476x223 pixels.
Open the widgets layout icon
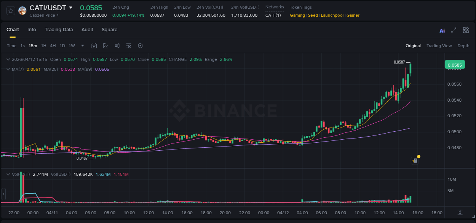[466, 30]
